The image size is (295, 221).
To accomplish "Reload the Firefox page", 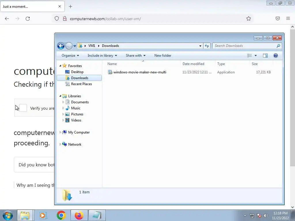I will pos(28,19).
